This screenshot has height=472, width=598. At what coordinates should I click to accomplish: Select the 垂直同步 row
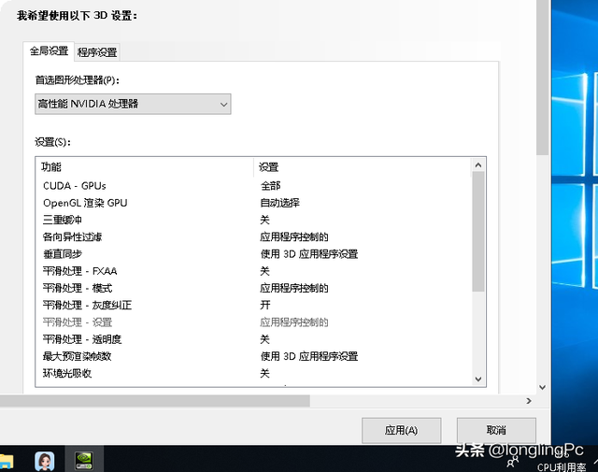click(254, 254)
